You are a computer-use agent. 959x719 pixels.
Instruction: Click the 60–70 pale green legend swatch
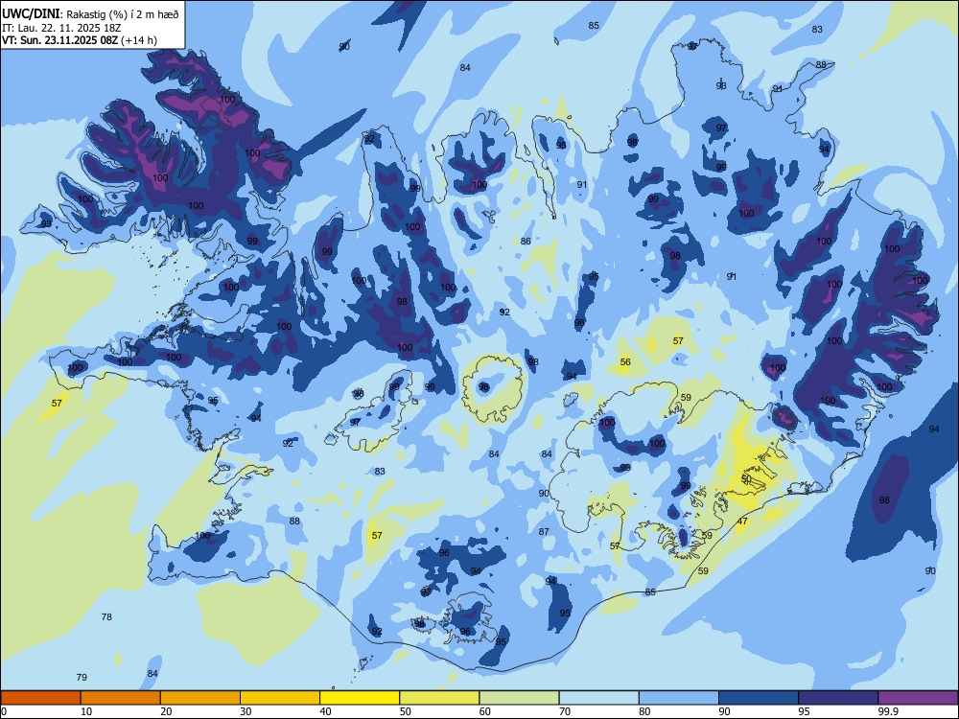(x=519, y=698)
